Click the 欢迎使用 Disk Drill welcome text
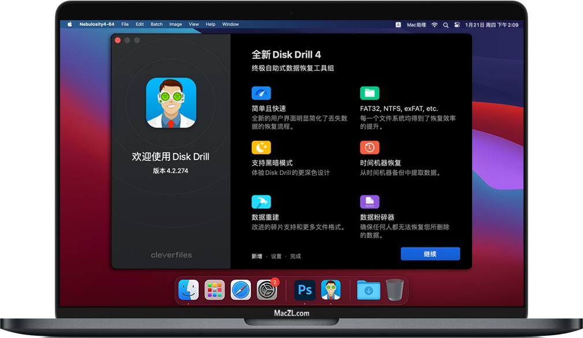Screen dimensions: 583x338 [x=170, y=156]
